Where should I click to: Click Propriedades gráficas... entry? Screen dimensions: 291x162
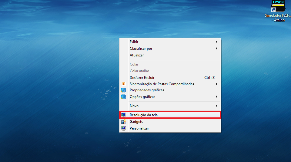point(170,90)
